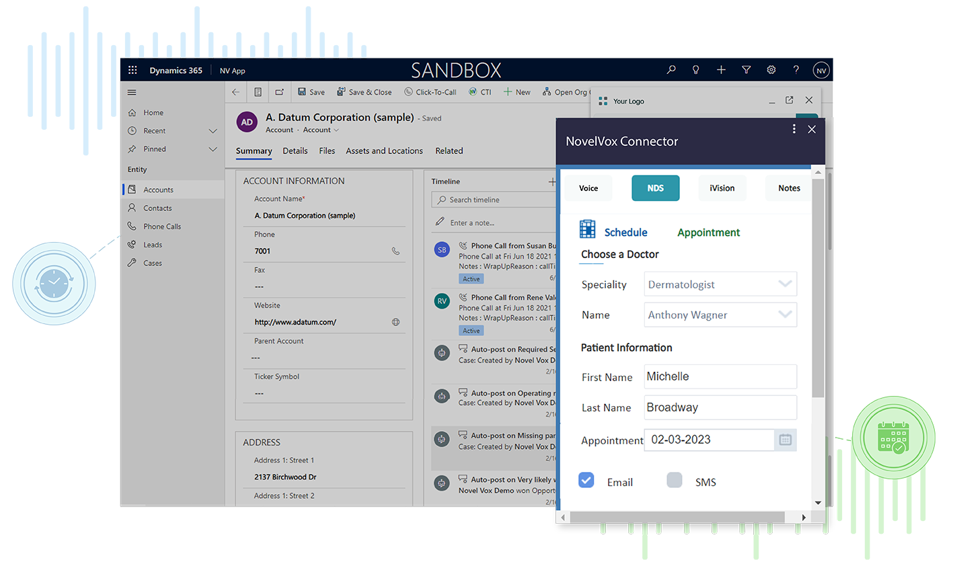This screenshot has width=953, height=566.
Task: Pop out the Your Logo panel
Action: 790,100
